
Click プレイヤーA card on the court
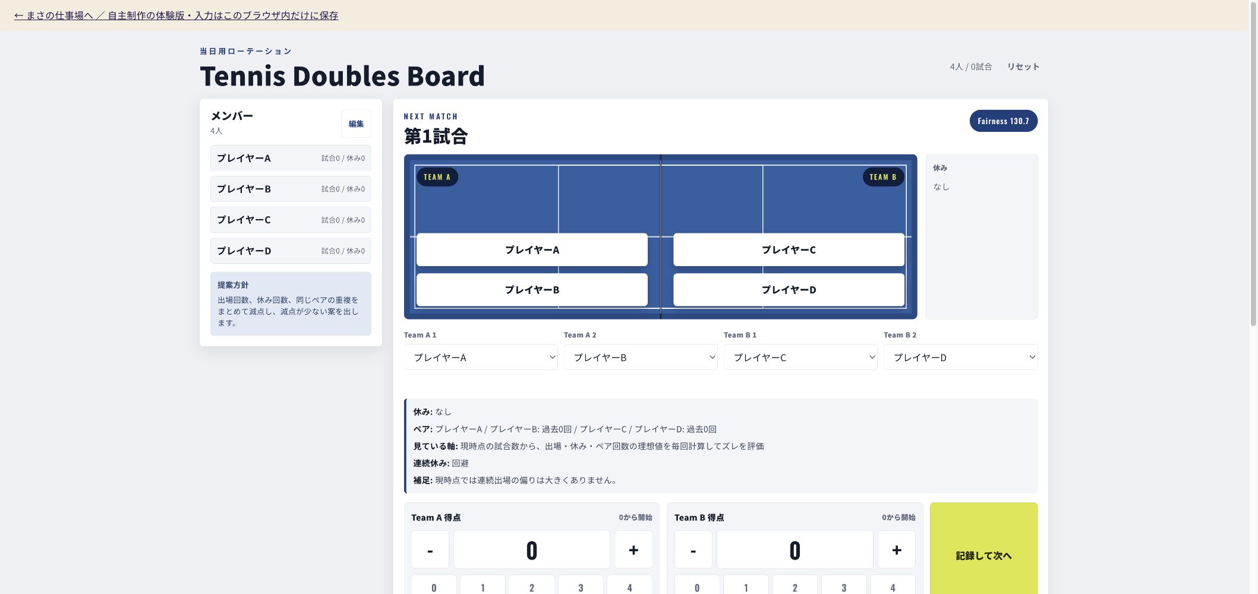coord(532,249)
